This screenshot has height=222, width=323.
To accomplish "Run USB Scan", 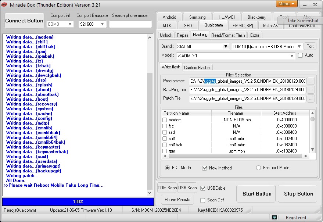I will click(x=187, y=188).
